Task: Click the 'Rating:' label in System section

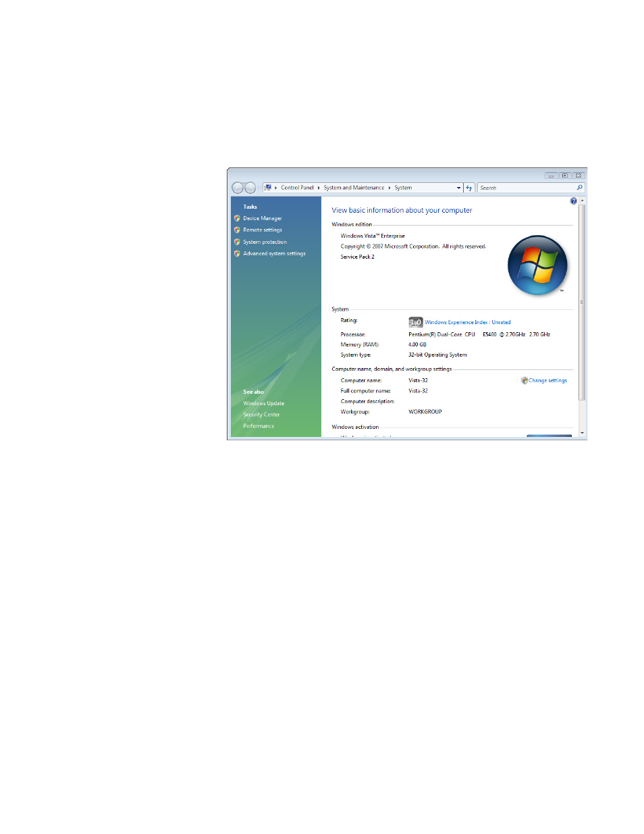Action: (x=349, y=321)
